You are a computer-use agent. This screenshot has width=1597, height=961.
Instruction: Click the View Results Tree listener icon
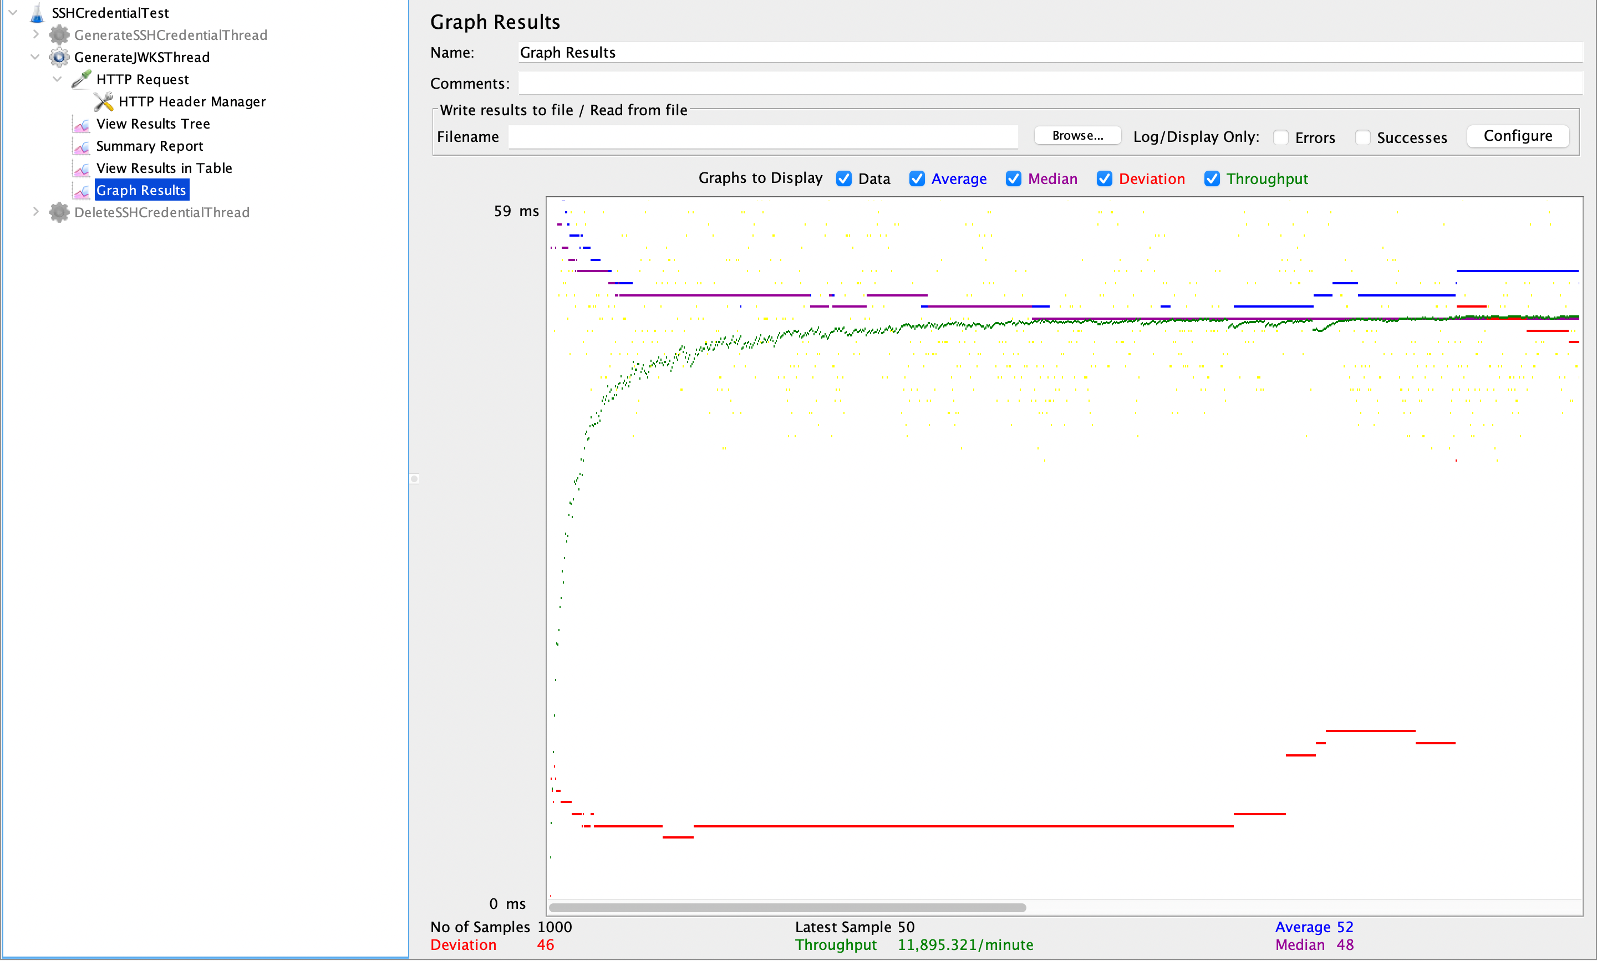coord(82,124)
